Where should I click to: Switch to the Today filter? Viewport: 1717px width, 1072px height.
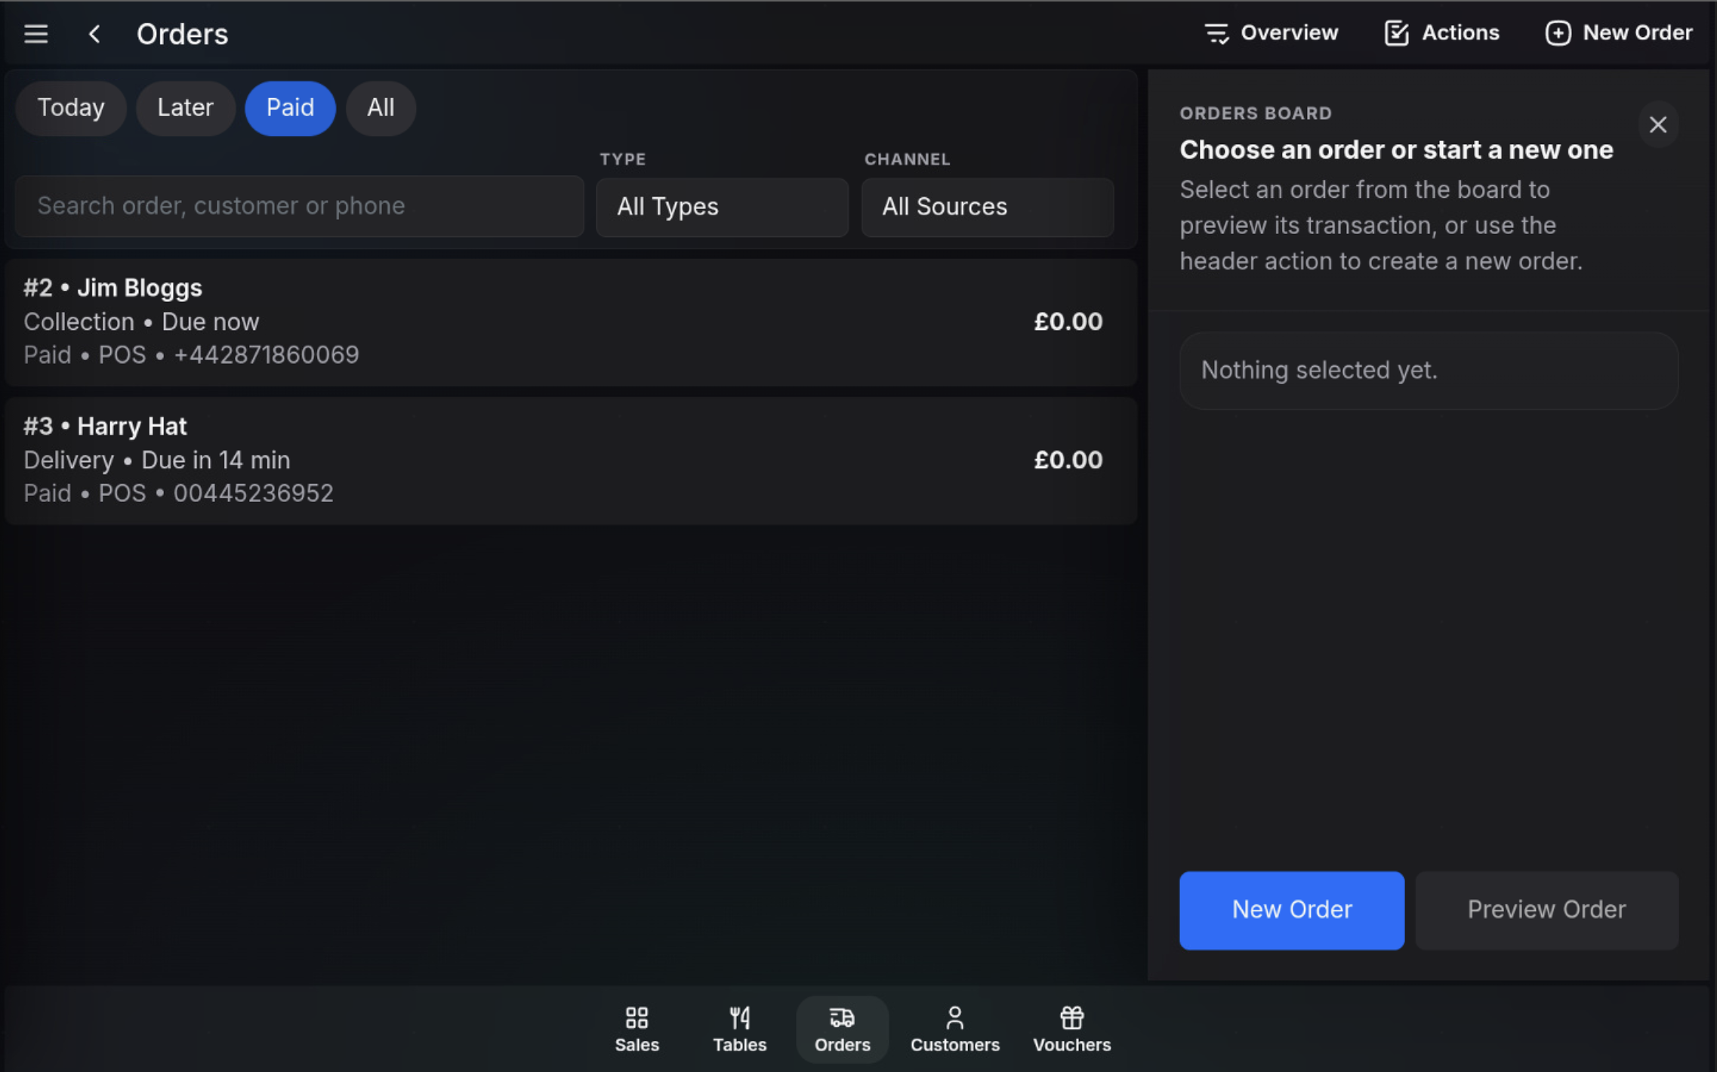click(71, 108)
